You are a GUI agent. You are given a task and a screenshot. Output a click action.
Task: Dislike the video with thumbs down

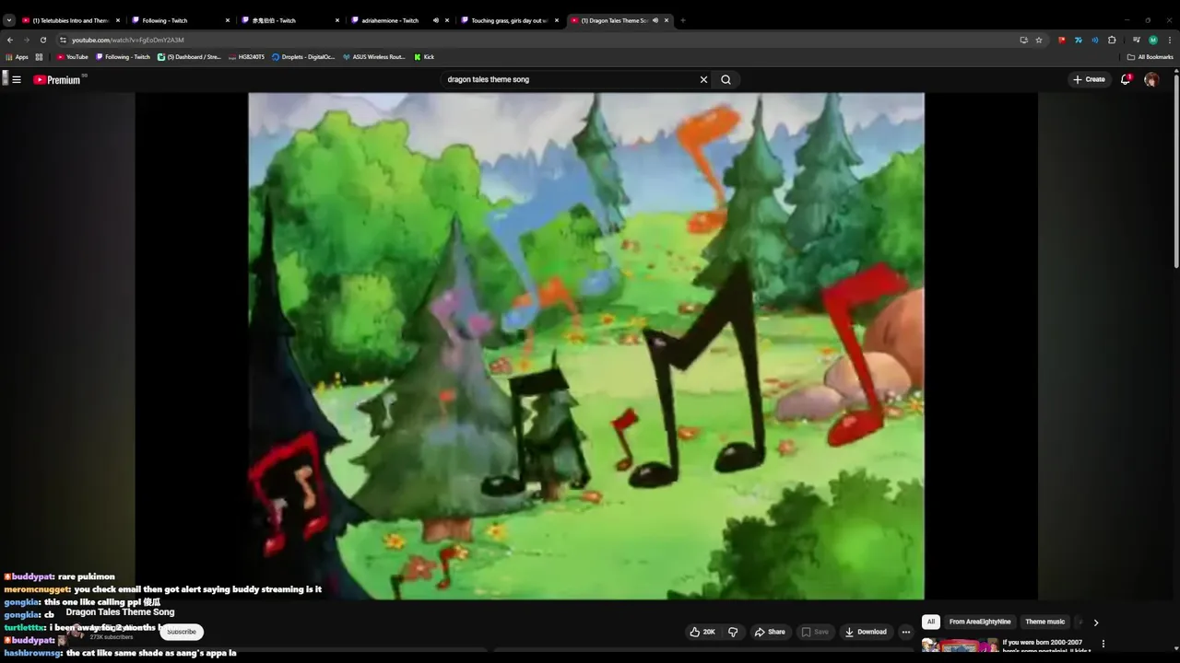(x=733, y=632)
